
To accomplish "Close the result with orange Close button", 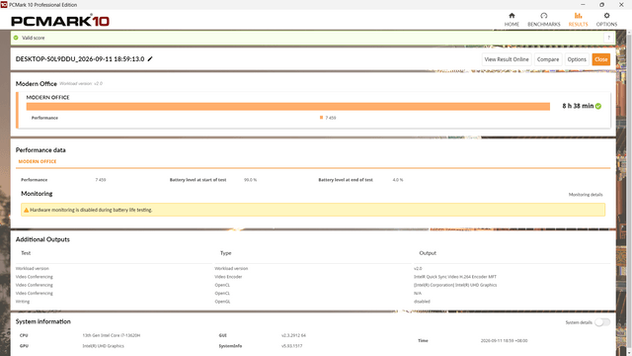I will (600, 59).
